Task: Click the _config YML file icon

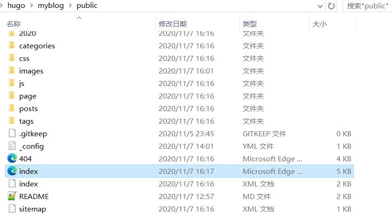Action: coord(12,146)
